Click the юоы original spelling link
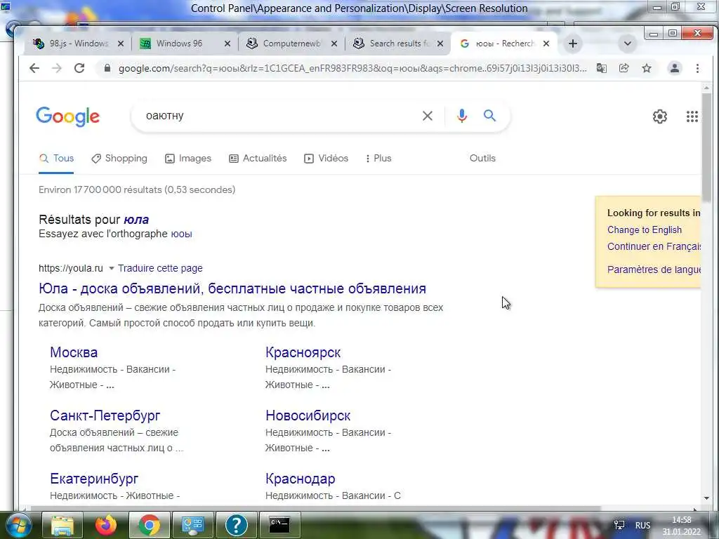The height and width of the screenshot is (539, 719). [x=182, y=234]
